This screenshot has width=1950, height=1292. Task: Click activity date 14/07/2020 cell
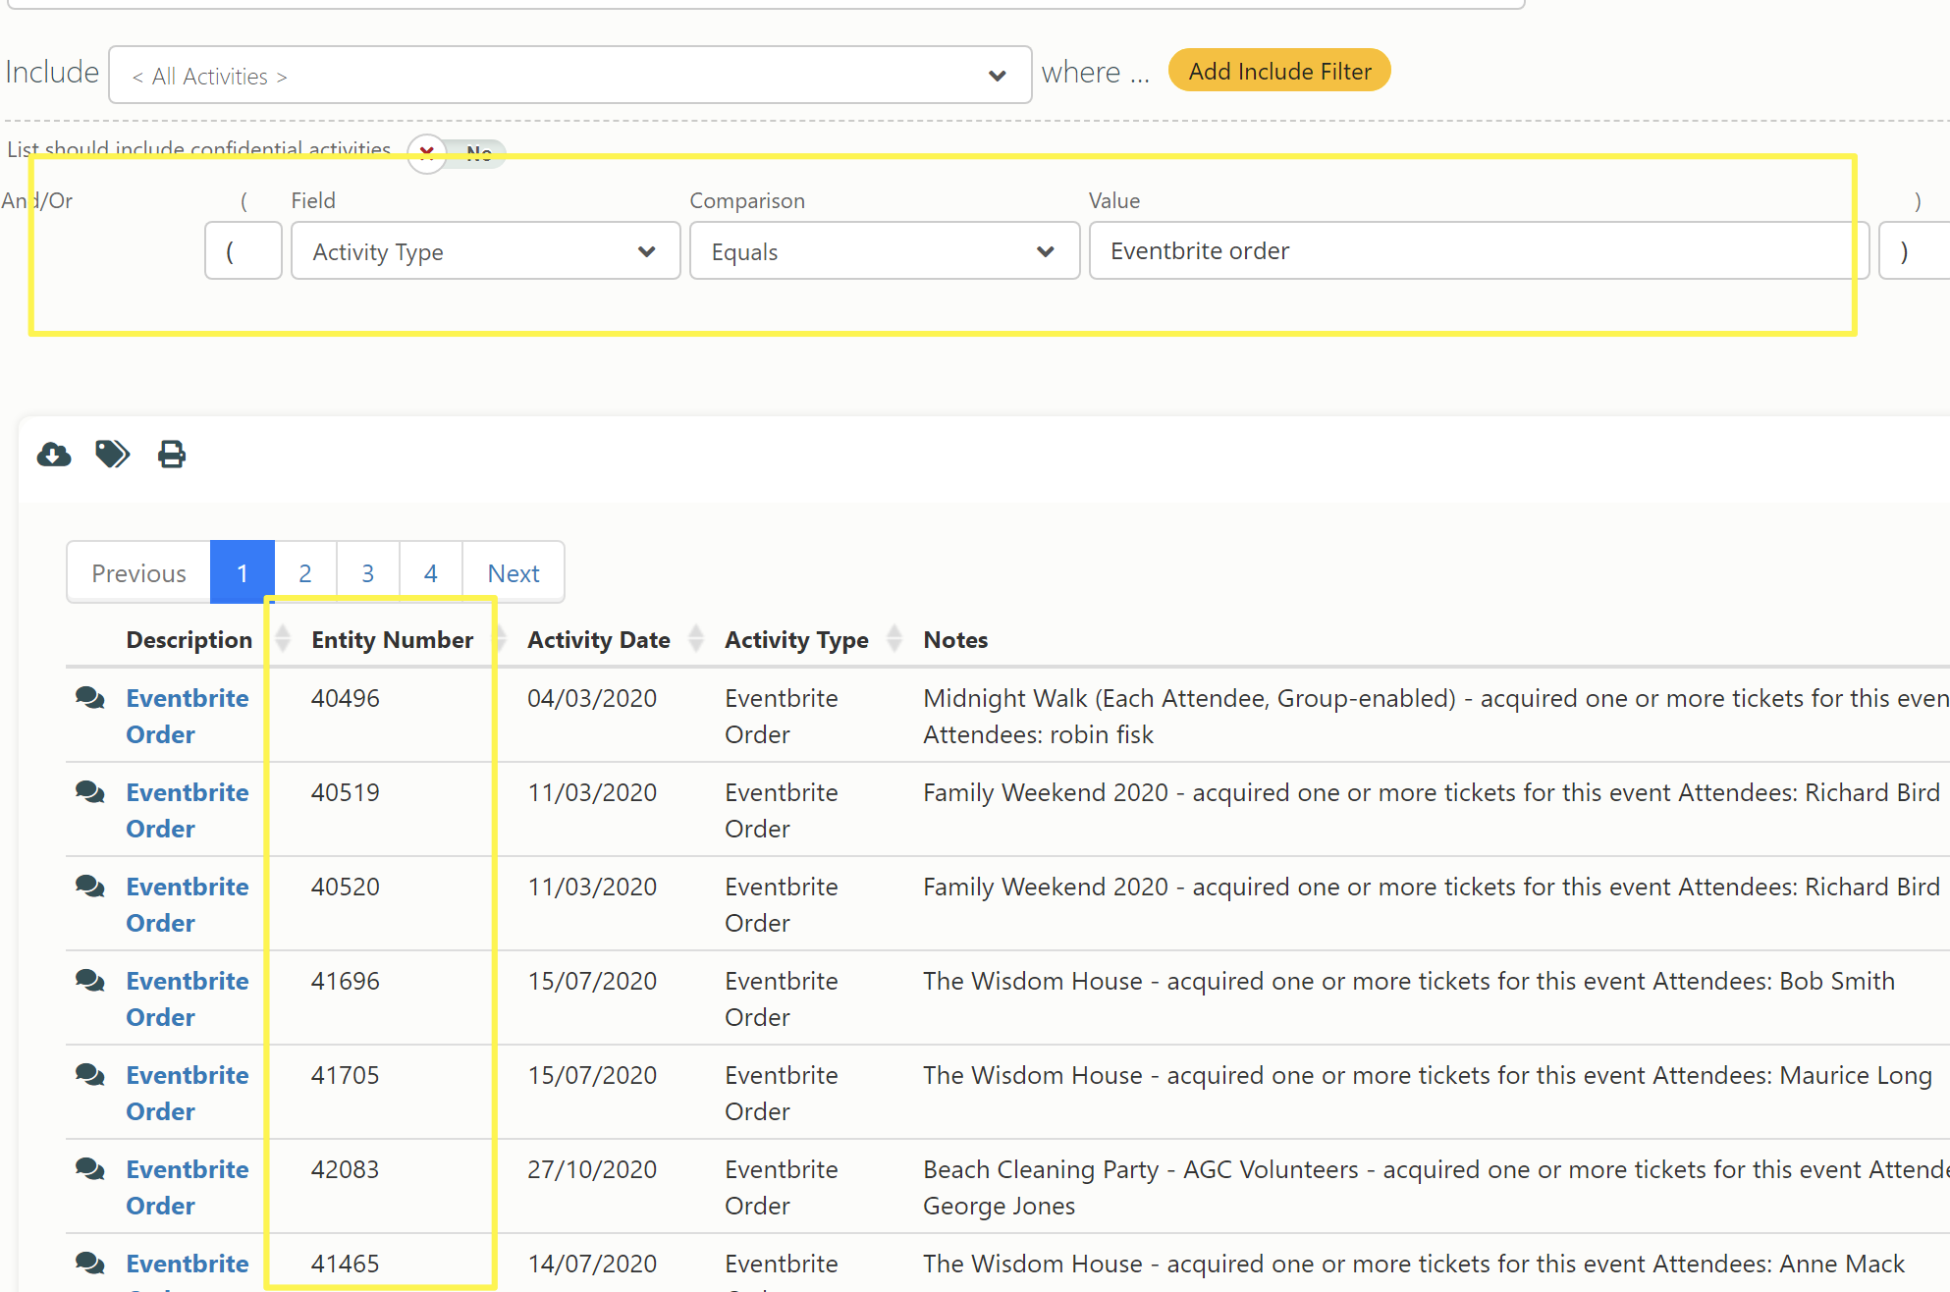click(x=592, y=1264)
